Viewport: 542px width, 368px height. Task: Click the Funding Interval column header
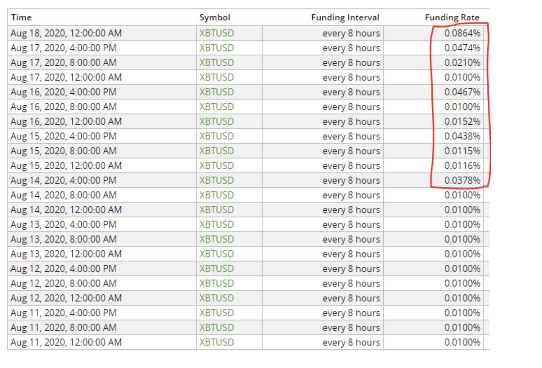[345, 18]
